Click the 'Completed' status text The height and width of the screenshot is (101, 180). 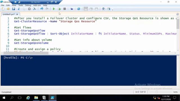(x=6, y=92)
